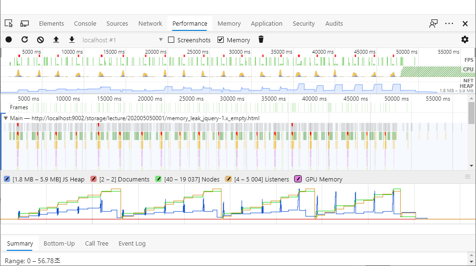Load a profile with upload arrow

(x=56, y=40)
